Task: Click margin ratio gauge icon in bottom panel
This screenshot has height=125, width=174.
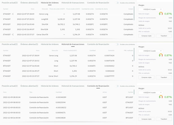Action: pyautogui.click(x=161, y=97)
